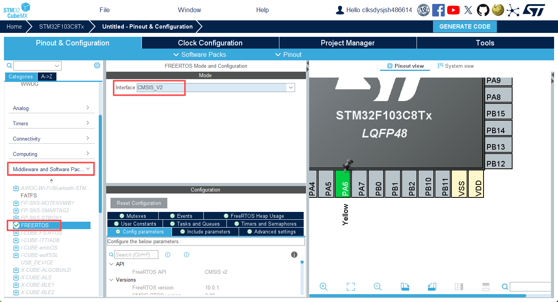Click the Reset Configuration button

point(139,203)
